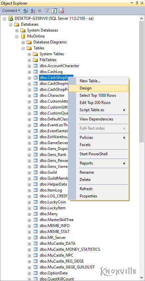Image resolution: width=145 pixels, height=281 pixels.
Task: Choose Rename from context menu
Action: click(x=98, y=172)
